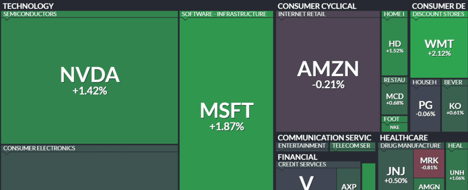The width and height of the screenshot is (468, 190).
Task: Select the JNJ drug manufacturer tile
Action: 395,174
